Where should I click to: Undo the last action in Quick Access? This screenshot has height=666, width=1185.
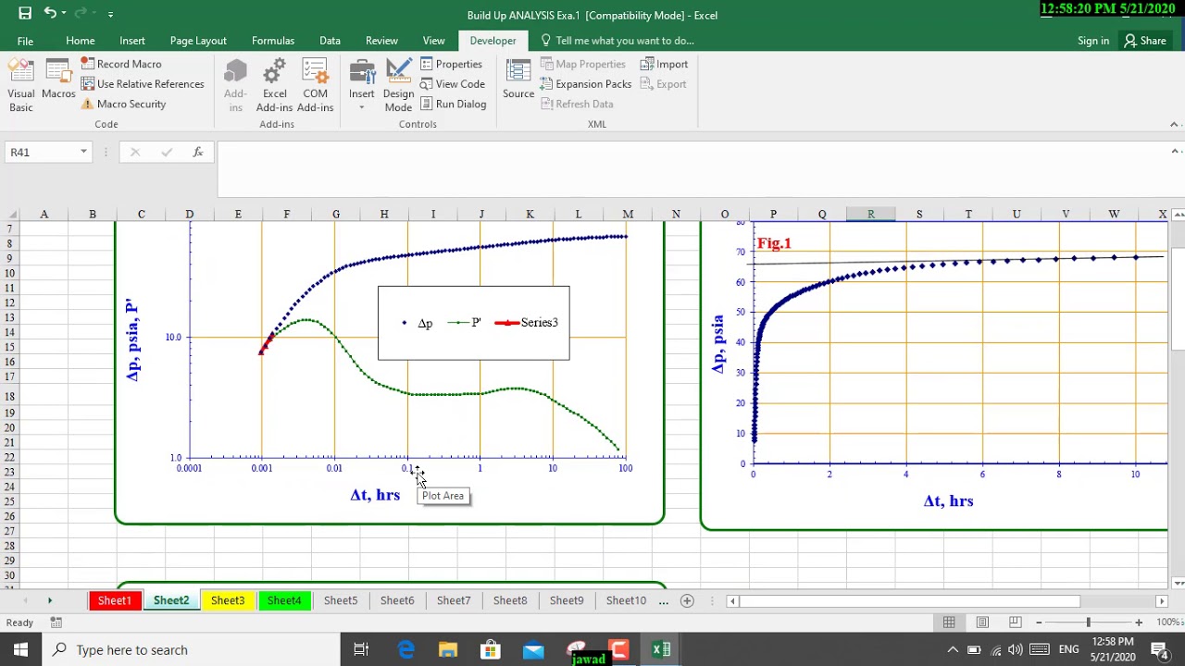point(50,14)
